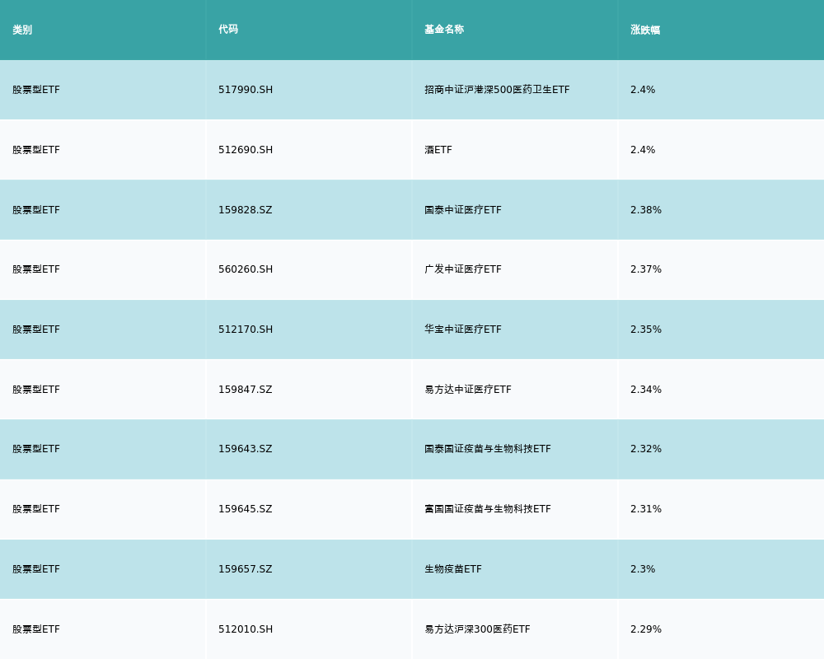
Task: Click the 2.35% change value
Action: pyautogui.click(x=646, y=329)
